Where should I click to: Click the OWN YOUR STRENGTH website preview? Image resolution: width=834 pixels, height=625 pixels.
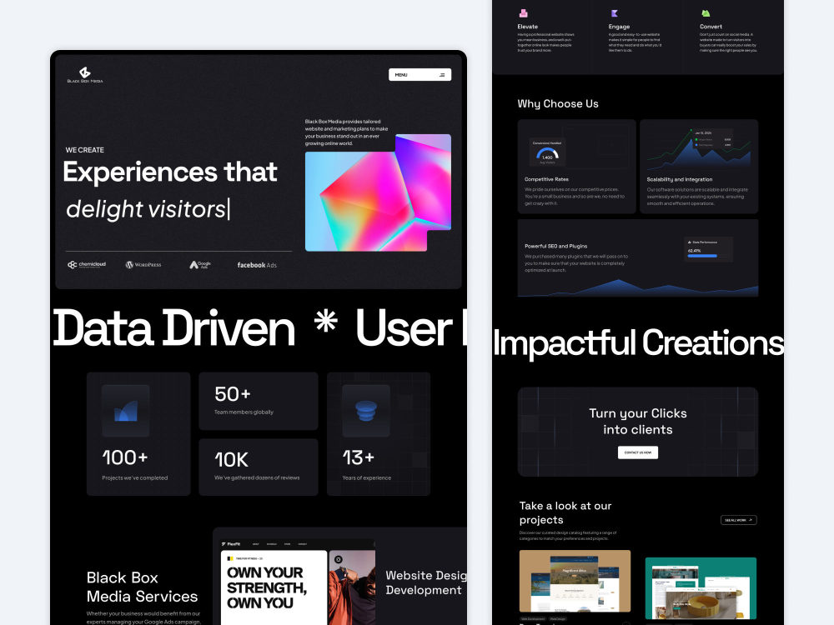298,583
